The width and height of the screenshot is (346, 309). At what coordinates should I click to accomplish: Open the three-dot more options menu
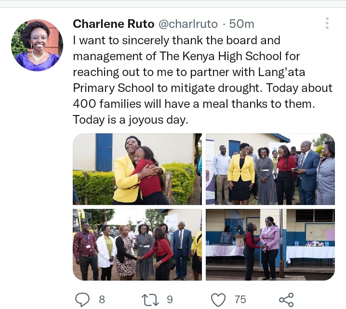(327, 23)
